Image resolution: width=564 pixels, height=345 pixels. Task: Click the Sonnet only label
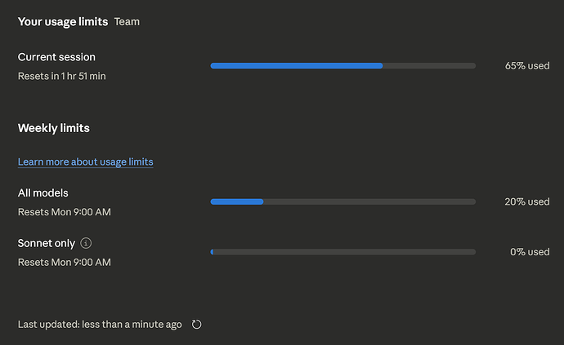pyautogui.click(x=47, y=243)
